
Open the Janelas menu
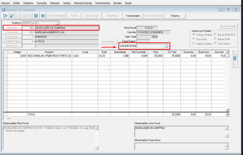[117, 3]
